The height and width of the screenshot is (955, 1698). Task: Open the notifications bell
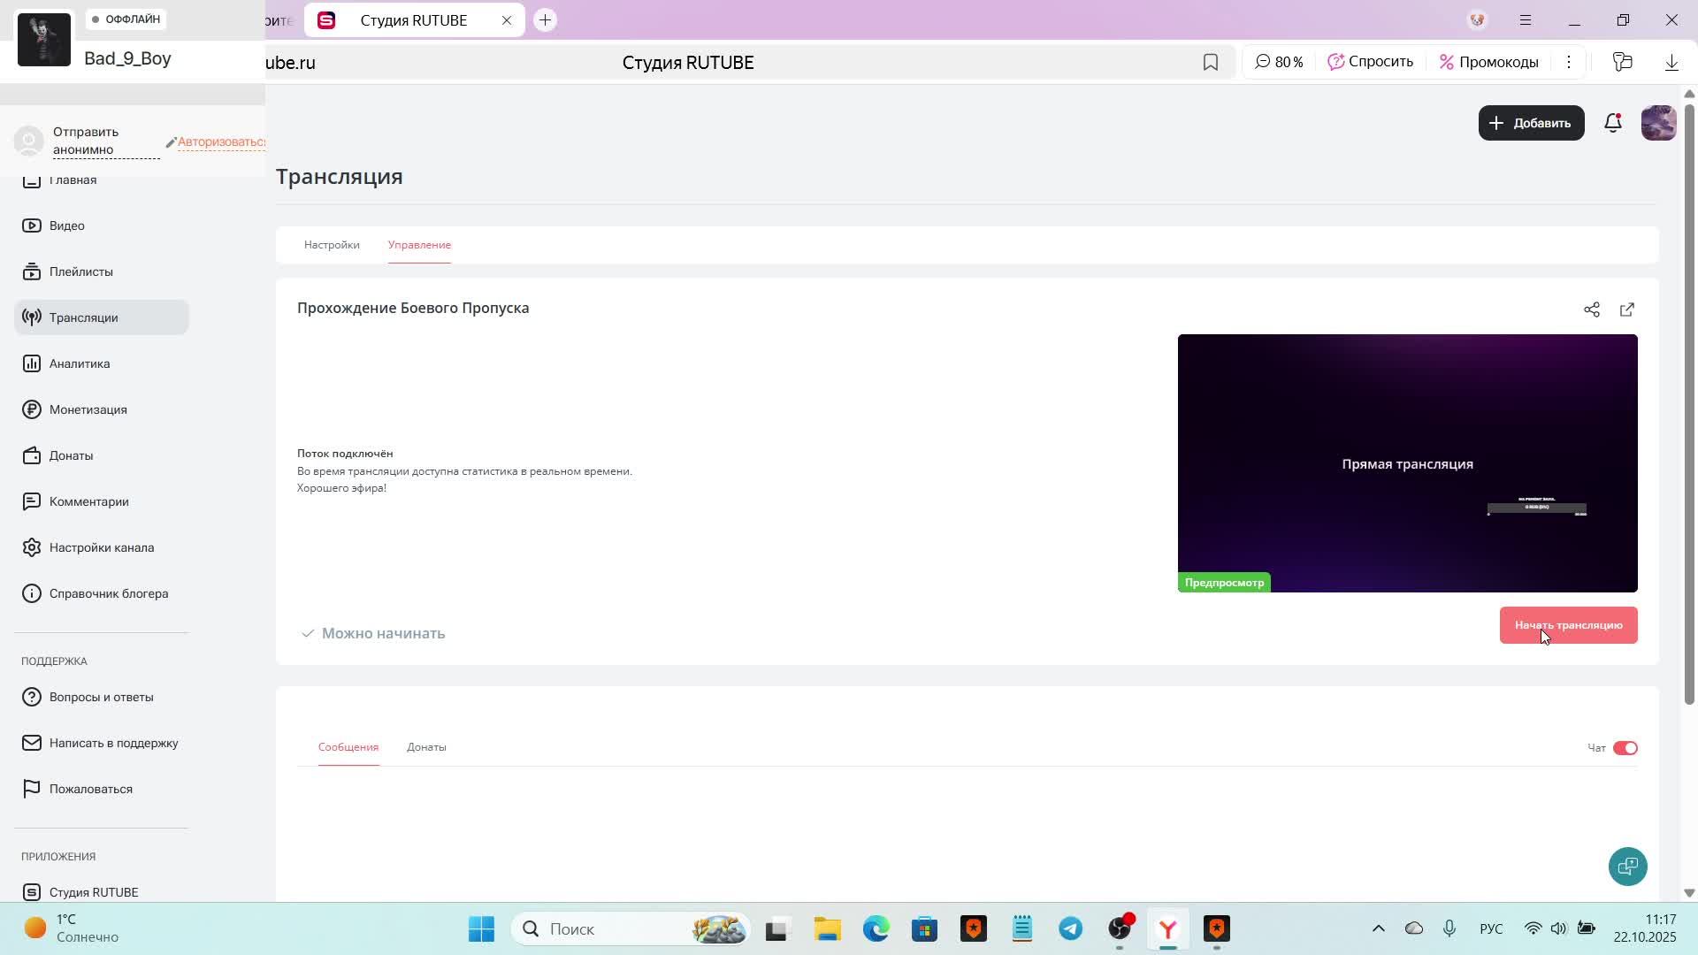click(x=1613, y=123)
